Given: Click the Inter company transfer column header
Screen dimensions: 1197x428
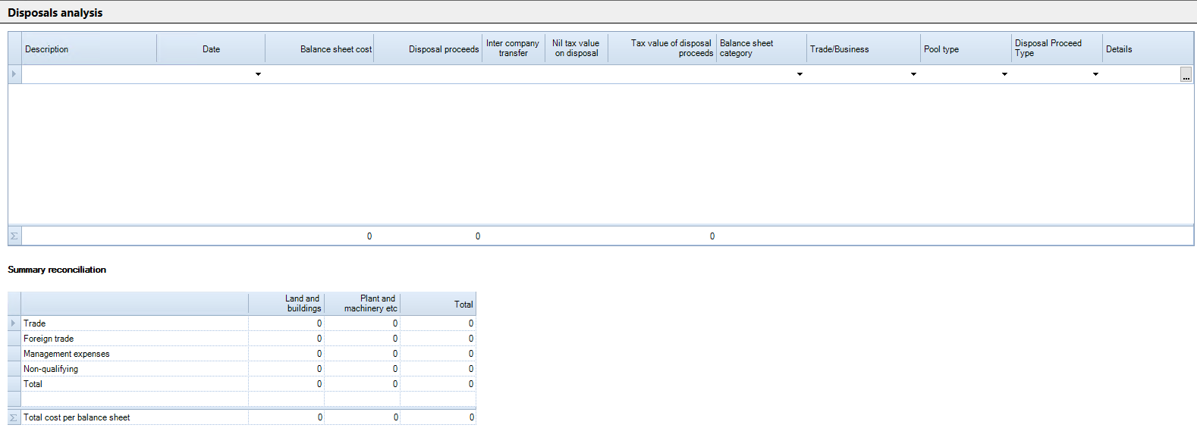Looking at the screenshot, I should pyautogui.click(x=514, y=49).
